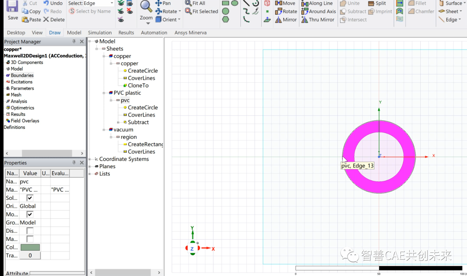
Task: Choose the Mirror transformation tool
Action: [x=285, y=19]
